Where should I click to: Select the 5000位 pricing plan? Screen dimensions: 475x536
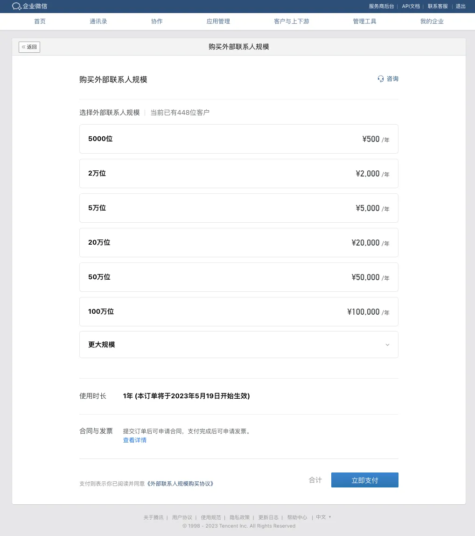[x=239, y=139]
